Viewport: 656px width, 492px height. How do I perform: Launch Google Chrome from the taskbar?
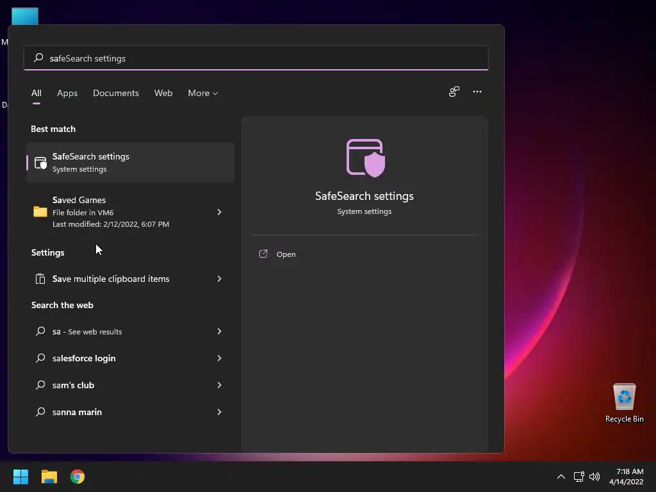pyautogui.click(x=78, y=477)
